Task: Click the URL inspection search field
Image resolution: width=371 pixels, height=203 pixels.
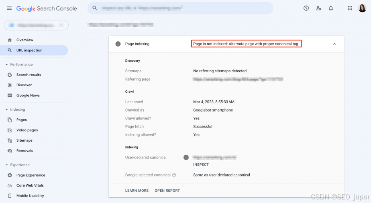Action: (x=180, y=8)
